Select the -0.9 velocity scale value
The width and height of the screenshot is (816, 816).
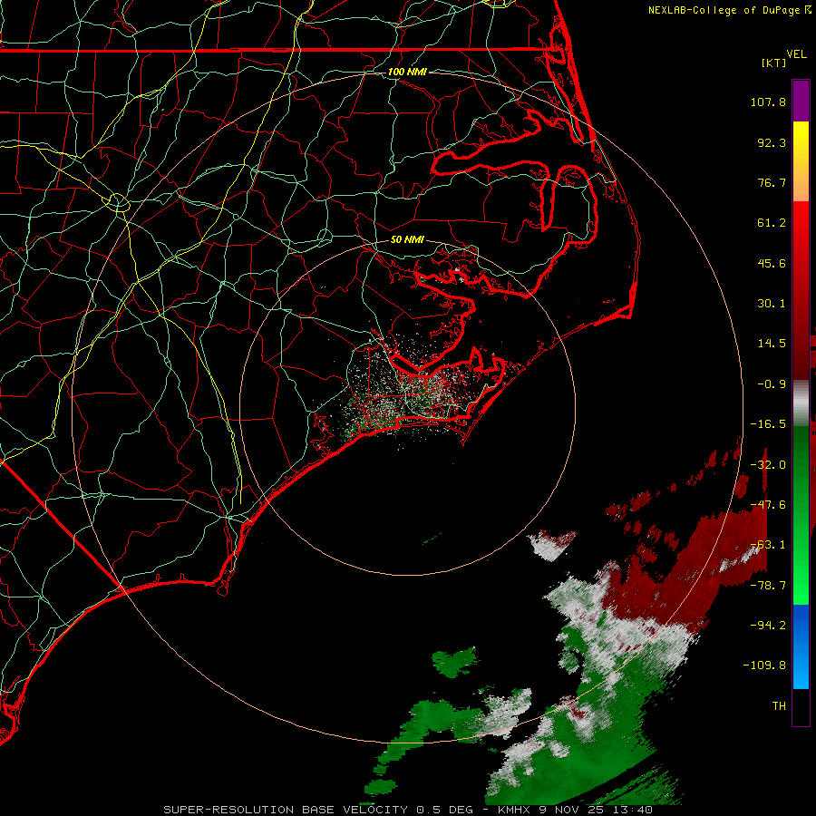coord(772,384)
